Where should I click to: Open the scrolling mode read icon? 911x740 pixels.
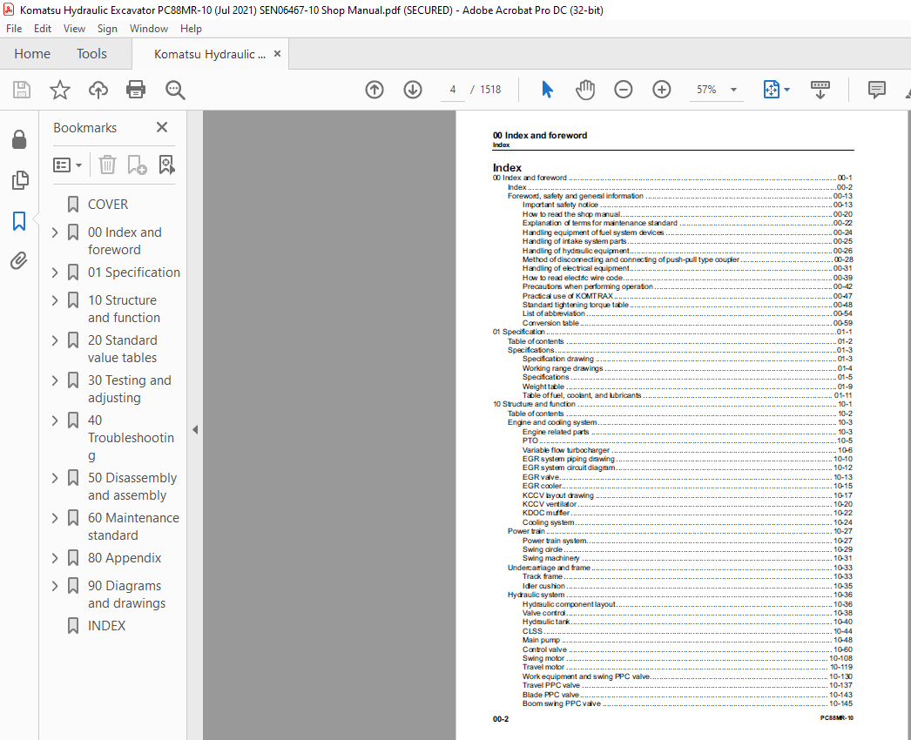tap(820, 90)
